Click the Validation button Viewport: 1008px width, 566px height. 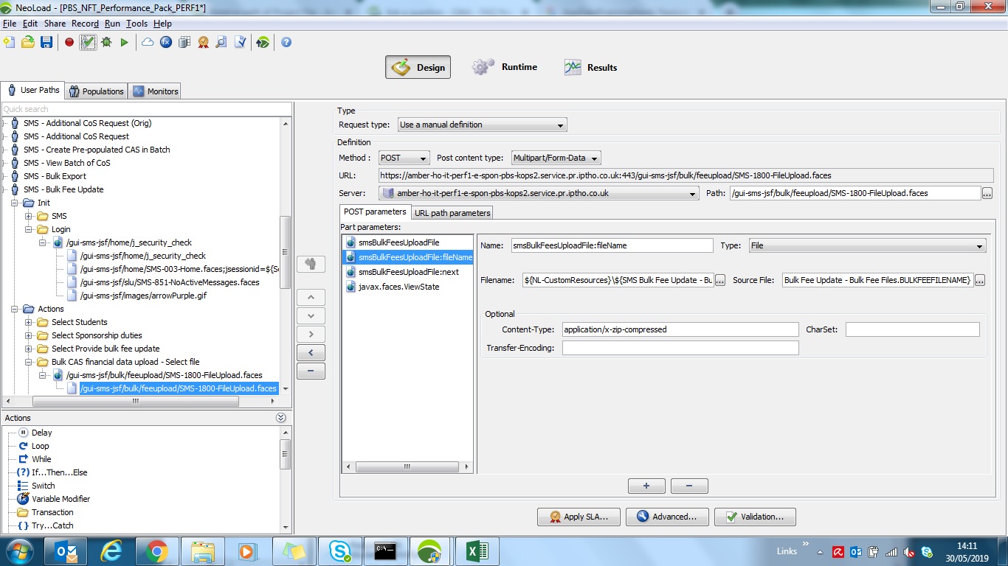coord(755,517)
